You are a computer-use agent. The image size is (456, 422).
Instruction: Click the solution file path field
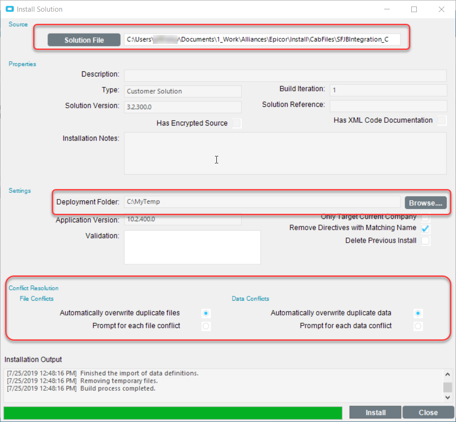[x=261, y=40]
